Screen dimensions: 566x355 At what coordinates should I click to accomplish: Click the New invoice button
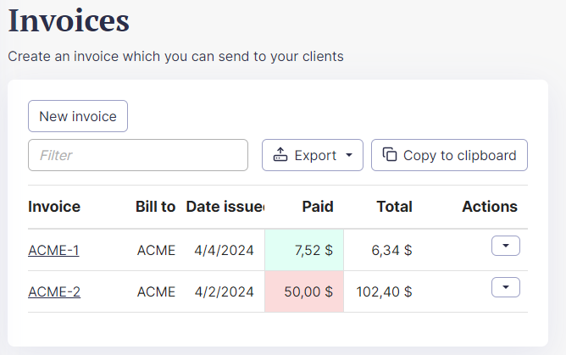78,116
